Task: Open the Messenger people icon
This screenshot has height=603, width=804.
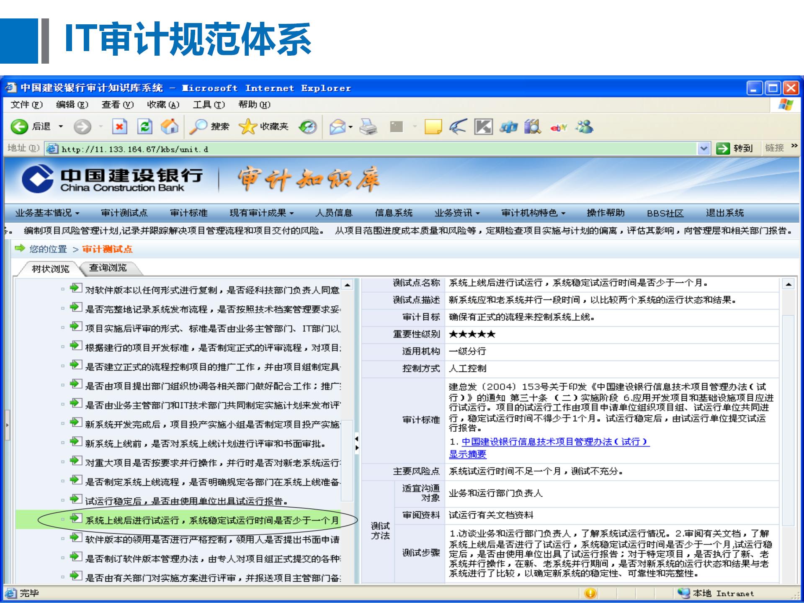Action: 584,126
